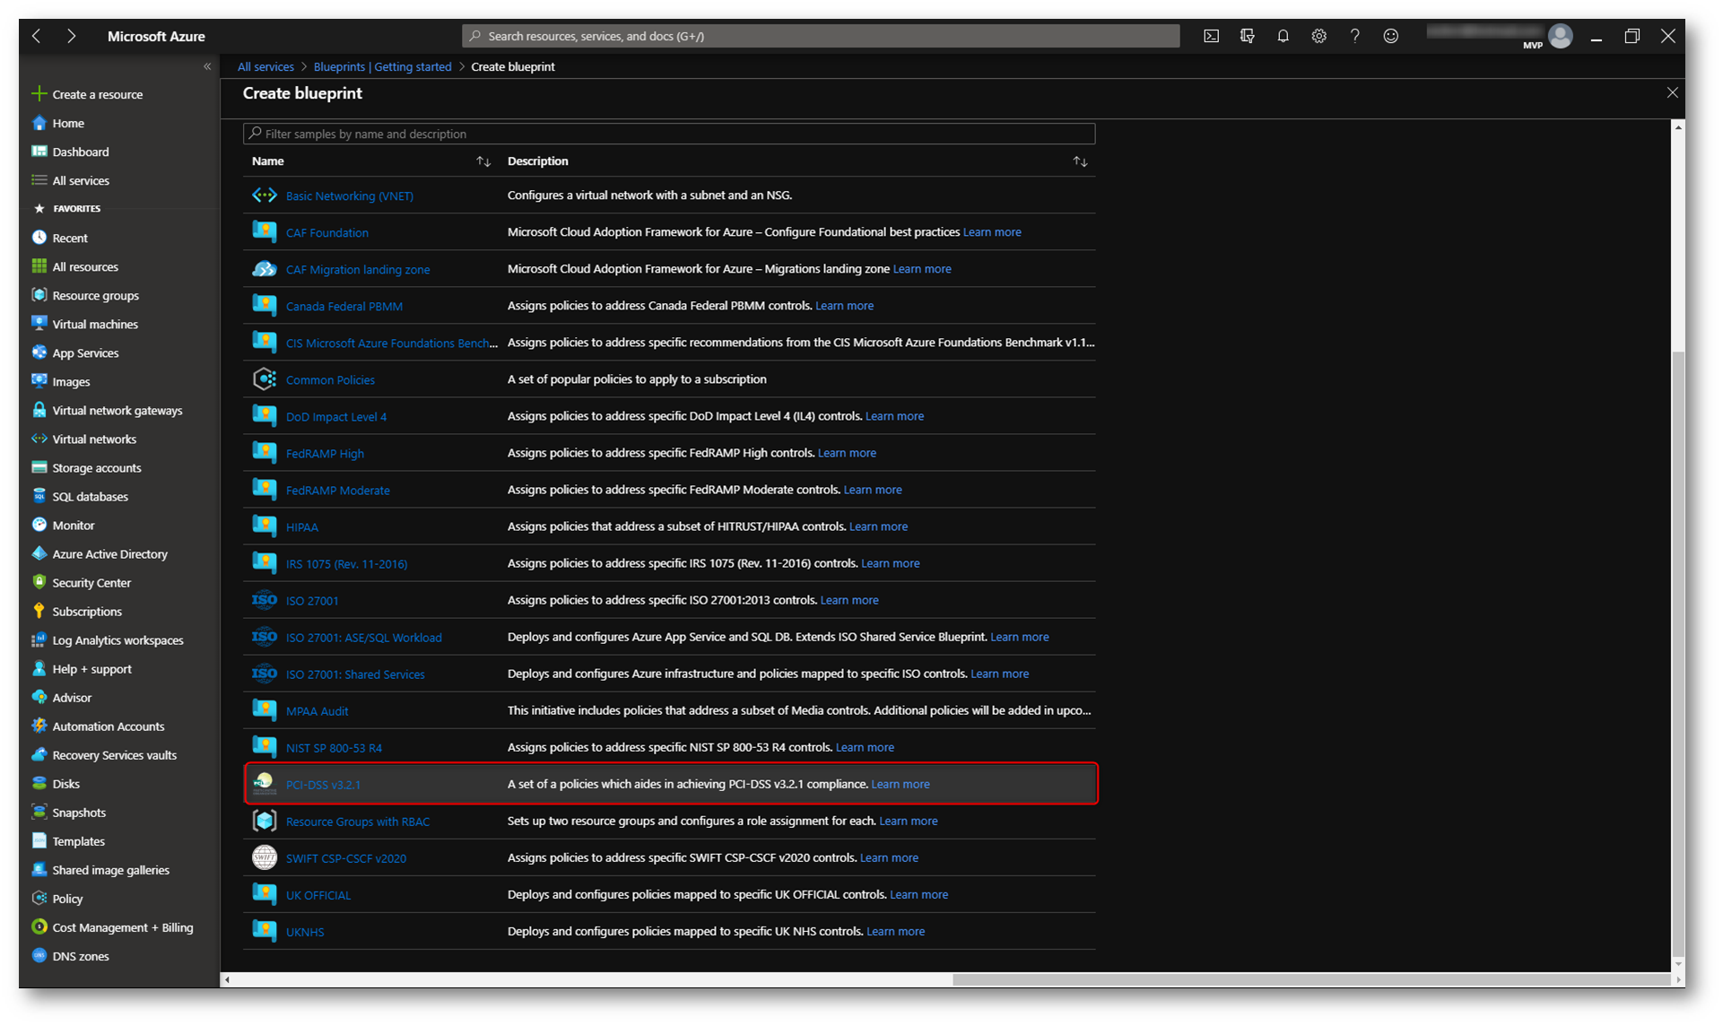The image size is (1723, 1026).
Task: Open portal settings gear
Action: 1318,36
